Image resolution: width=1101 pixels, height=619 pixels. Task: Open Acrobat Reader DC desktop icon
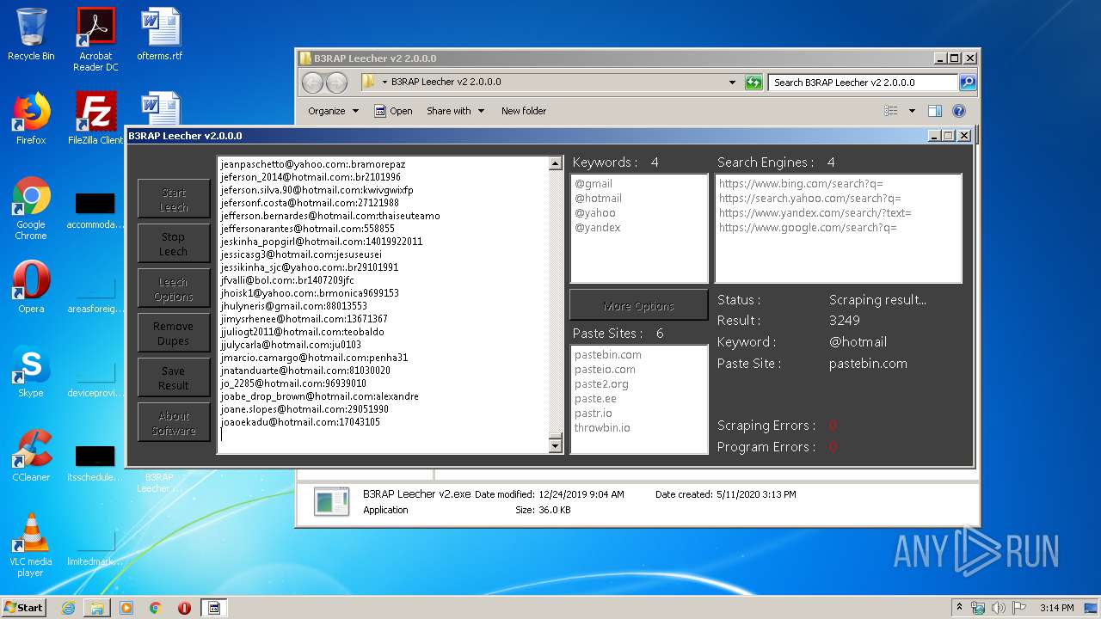coord(95,40)
